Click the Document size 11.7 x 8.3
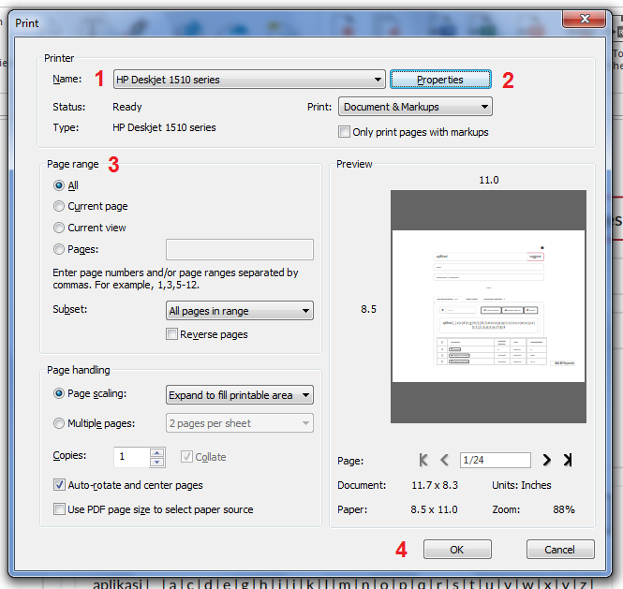This screenshot has height=589, width=623. click(435, 485)
